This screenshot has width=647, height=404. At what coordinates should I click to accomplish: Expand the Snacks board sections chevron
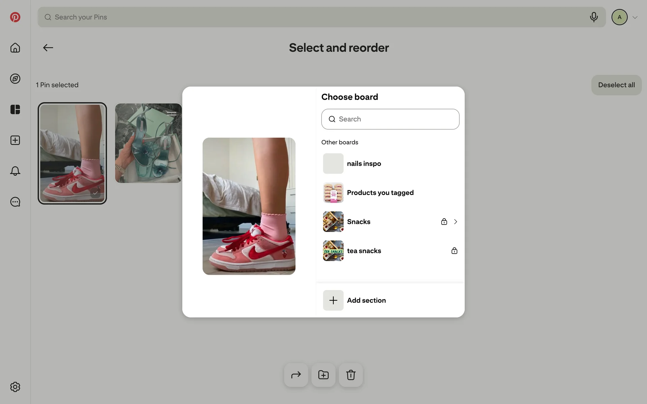point(456,222)
